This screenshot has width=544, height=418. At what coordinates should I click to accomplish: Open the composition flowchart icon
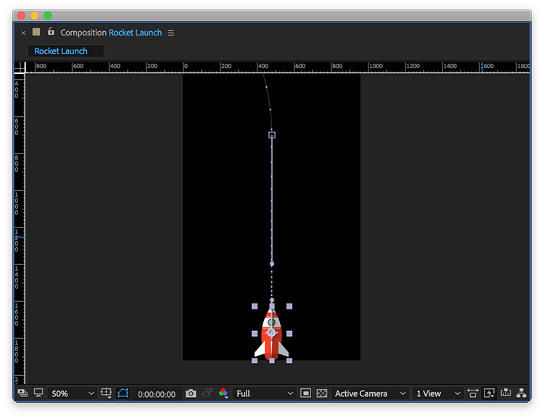click(x=522, y=393)
